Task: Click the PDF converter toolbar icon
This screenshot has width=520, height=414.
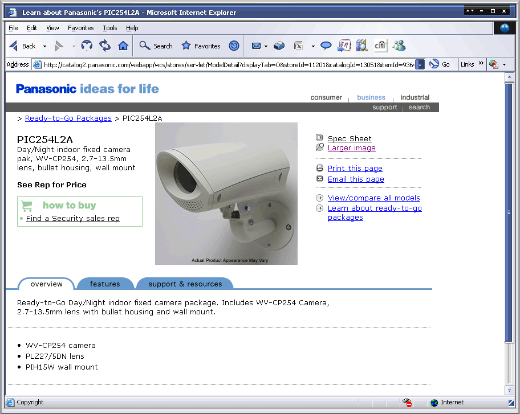Action: pyautogui.click(x=493, y=64)
